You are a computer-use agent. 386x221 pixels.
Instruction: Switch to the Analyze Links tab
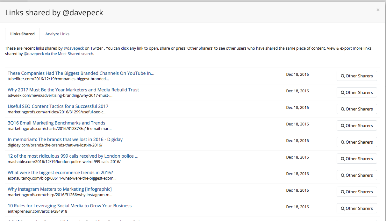[x=57, y=34]
